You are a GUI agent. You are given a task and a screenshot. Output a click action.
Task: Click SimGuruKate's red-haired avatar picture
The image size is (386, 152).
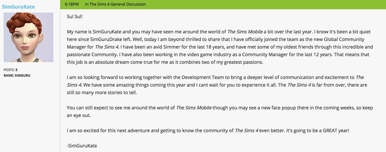(28, 37)
